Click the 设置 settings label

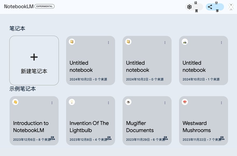coord(196,7)
